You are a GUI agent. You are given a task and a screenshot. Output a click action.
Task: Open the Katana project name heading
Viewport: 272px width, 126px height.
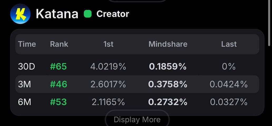[x=57, y=14]
